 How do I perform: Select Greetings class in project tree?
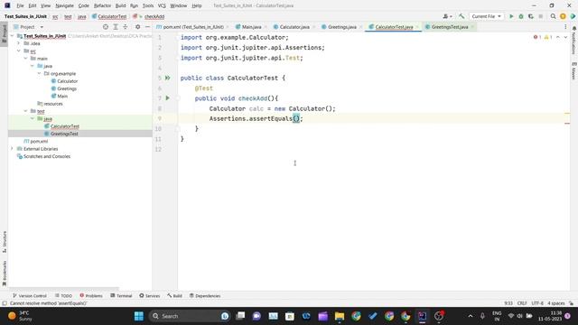67,88
